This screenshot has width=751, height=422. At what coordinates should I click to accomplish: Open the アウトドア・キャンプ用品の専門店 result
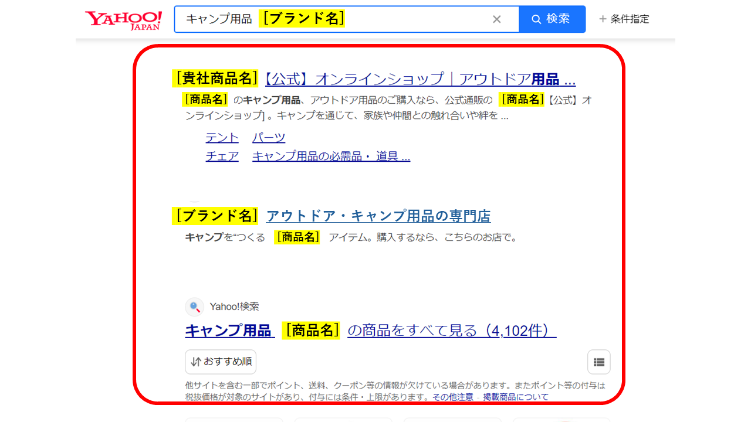point(378,216)
